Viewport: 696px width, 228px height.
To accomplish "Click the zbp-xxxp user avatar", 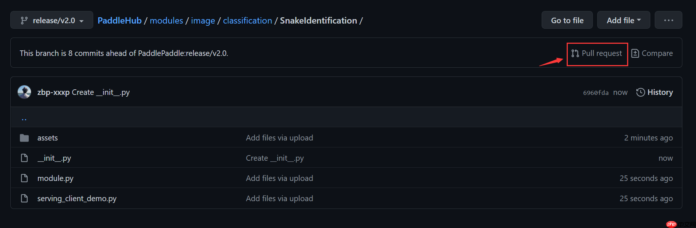I will 24,92.
